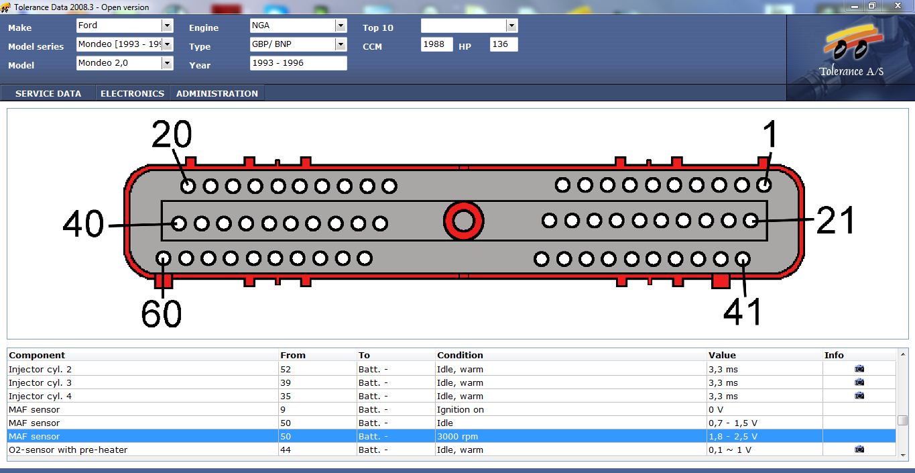The image size is (915, 473).
Task: Click '3,3 ms' value for Injector cyl. 3
Action: [765, 382]
